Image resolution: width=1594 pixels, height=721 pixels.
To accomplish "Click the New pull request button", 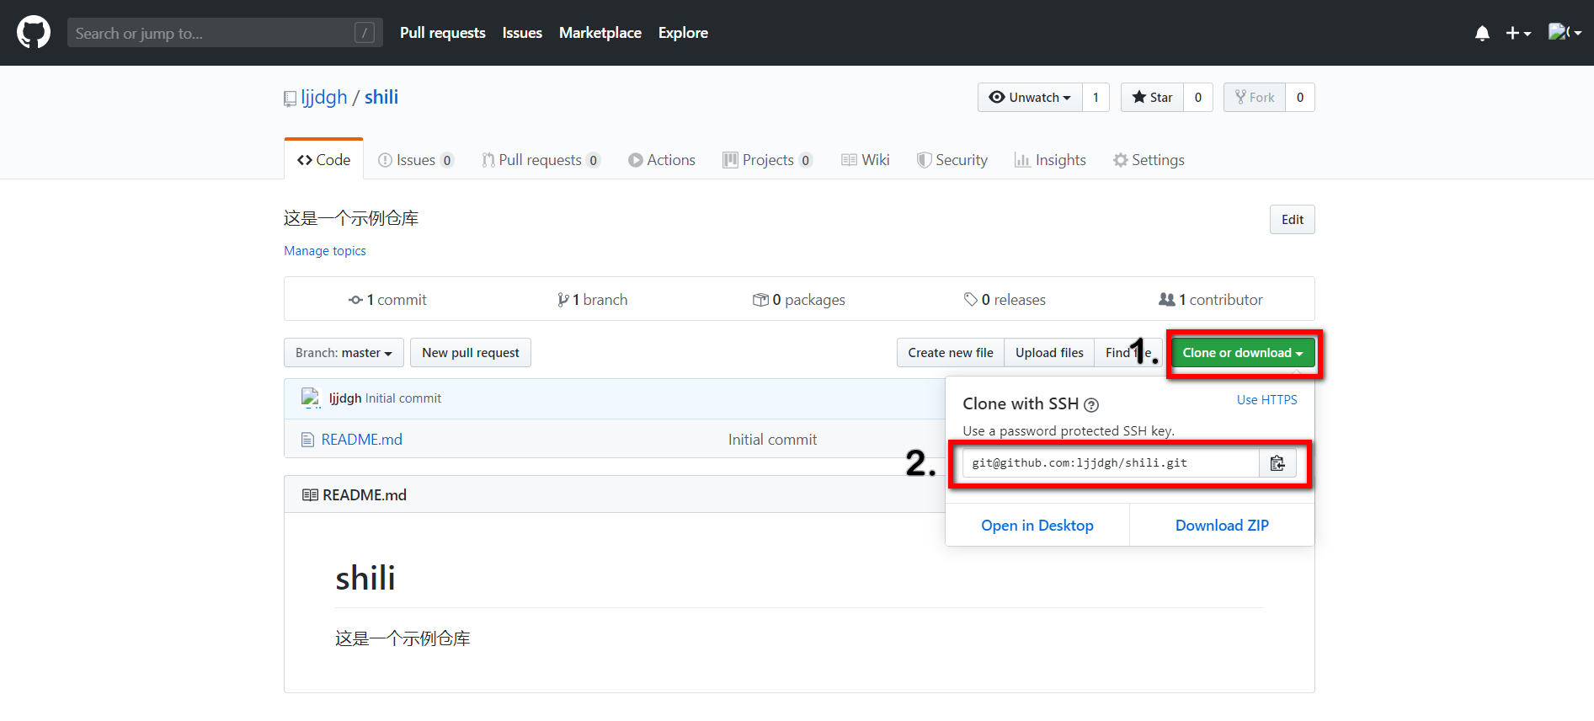I will [471, 353].
